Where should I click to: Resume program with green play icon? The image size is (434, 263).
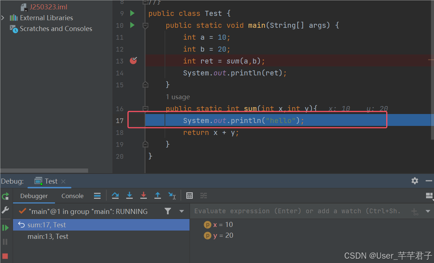pos(5,228)
